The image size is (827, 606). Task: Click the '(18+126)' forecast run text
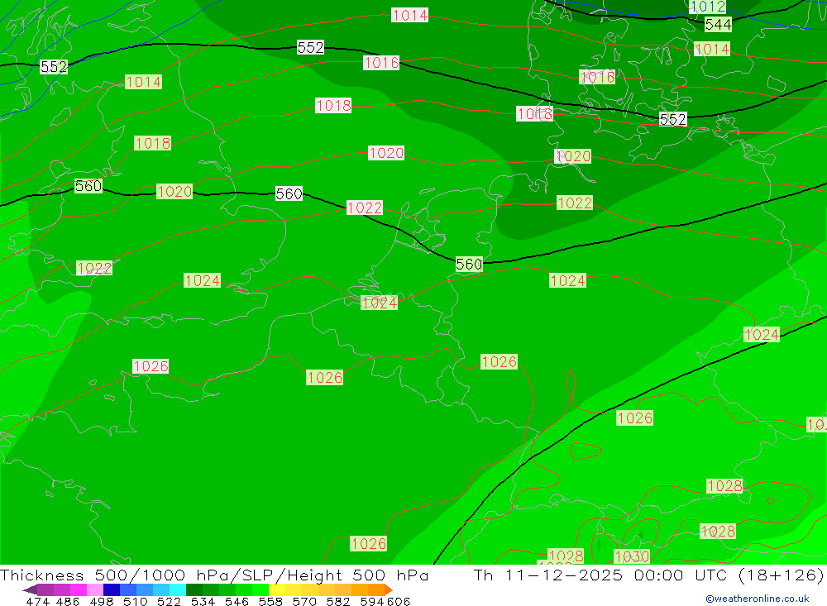[782, 575]
